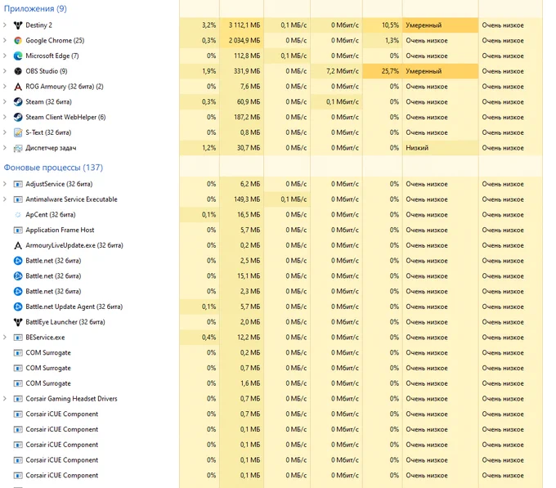Select the ApCent (32 бита) process name
Image resolution: width=556 pixels, height=488 pixels.
(51, 215)
